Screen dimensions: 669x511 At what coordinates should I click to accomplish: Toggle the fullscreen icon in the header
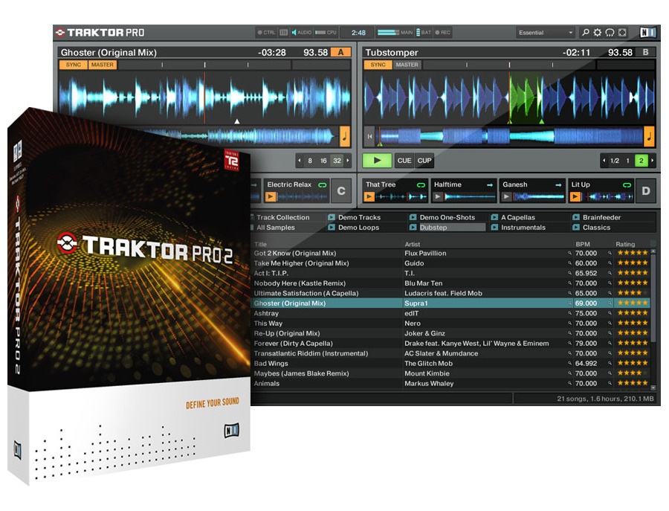click(x=622, y=33)
